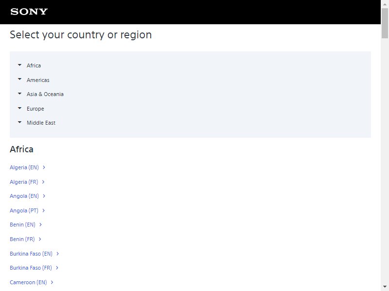
Task: Click the chevron arrow beside Cameroon (EN)
Action: point(52,282)
